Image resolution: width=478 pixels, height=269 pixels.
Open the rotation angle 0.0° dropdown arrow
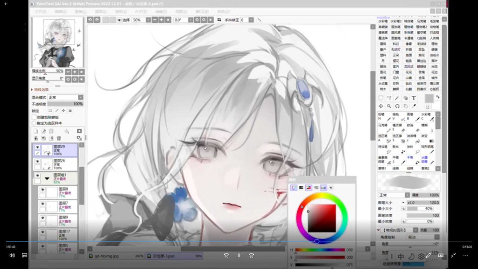pos(190,20)
